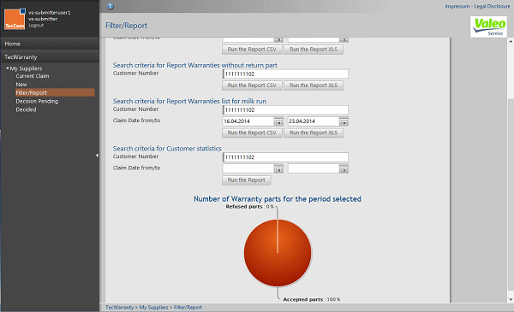Click the 23.04.2014 claim date to field
514x312 pixels.
coord(314,121)
